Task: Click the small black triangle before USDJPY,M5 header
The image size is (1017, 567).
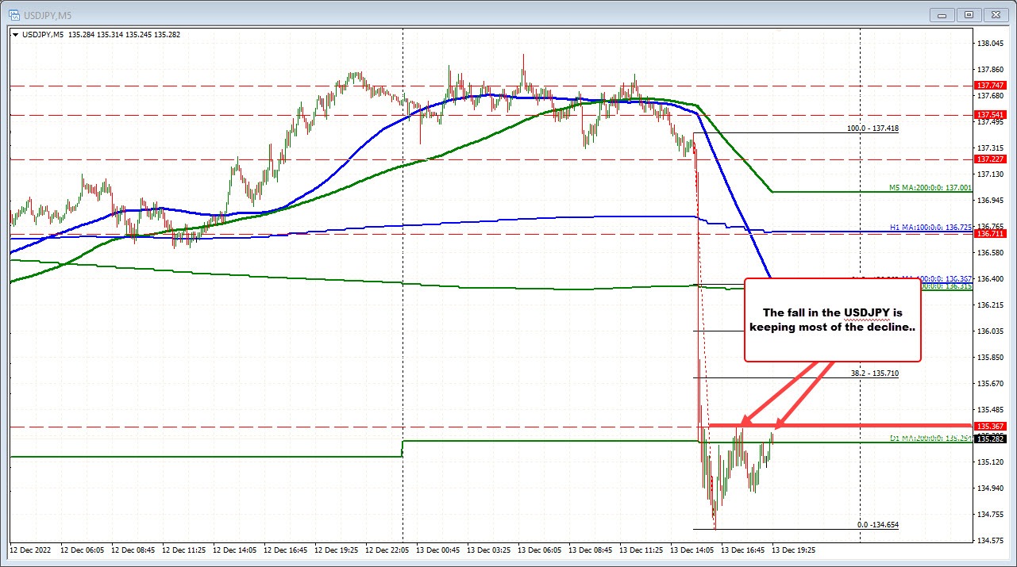Action: coord(14,33)
